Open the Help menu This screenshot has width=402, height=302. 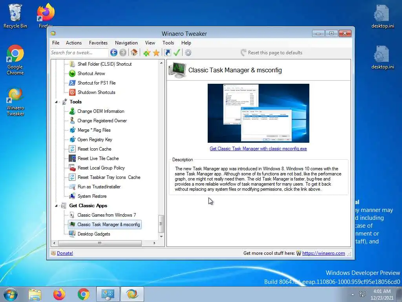[x=186, y=43]
